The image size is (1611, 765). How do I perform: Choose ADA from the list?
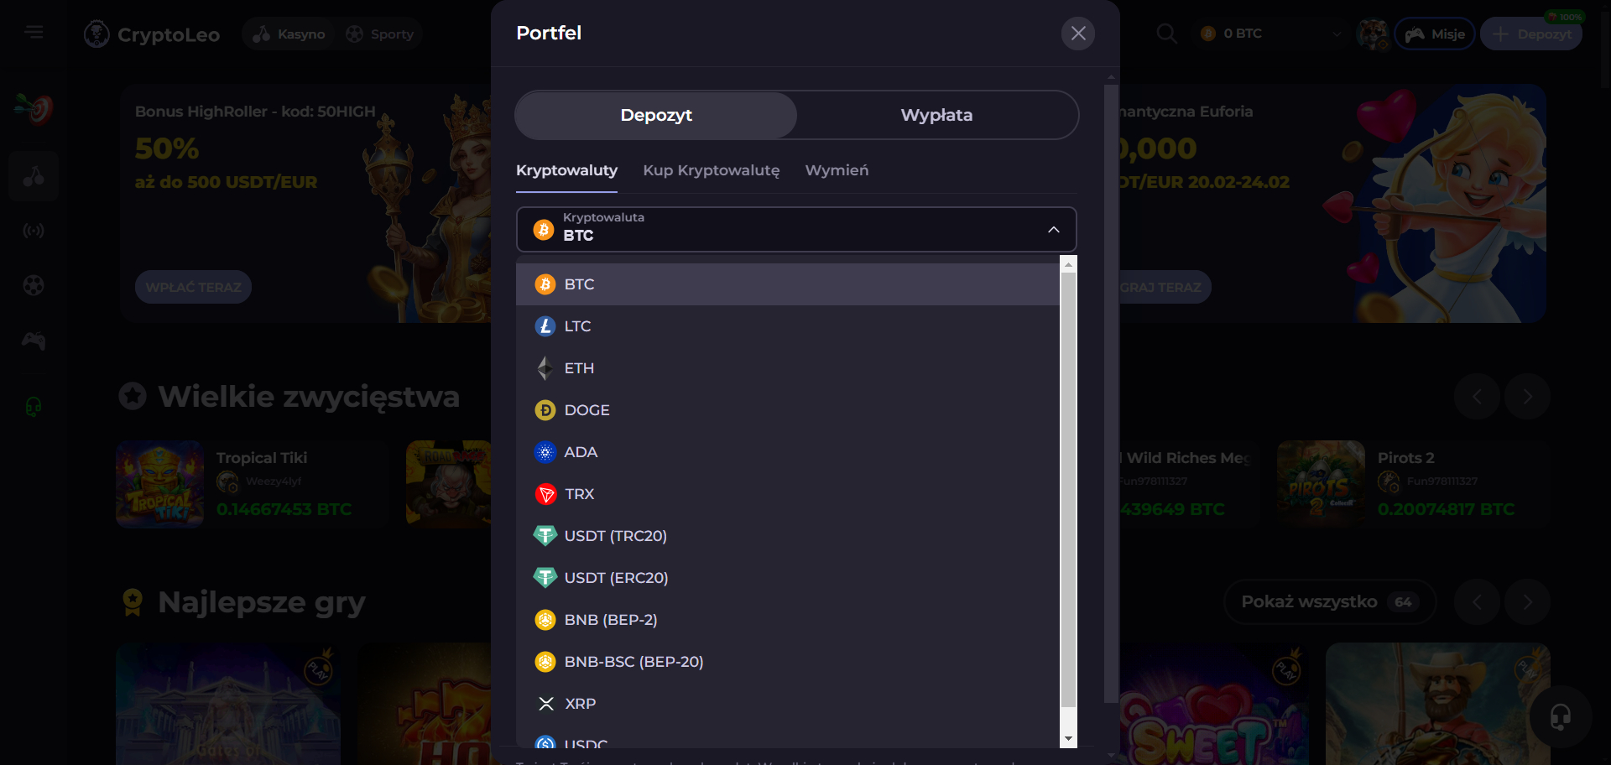[581, 452]
